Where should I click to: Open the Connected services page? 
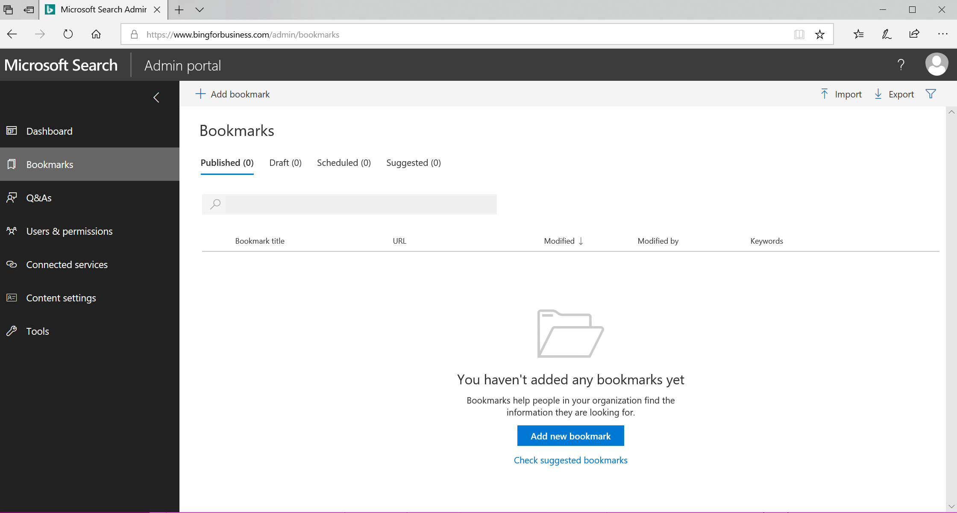pyautogui.click(x=67, y=264)
